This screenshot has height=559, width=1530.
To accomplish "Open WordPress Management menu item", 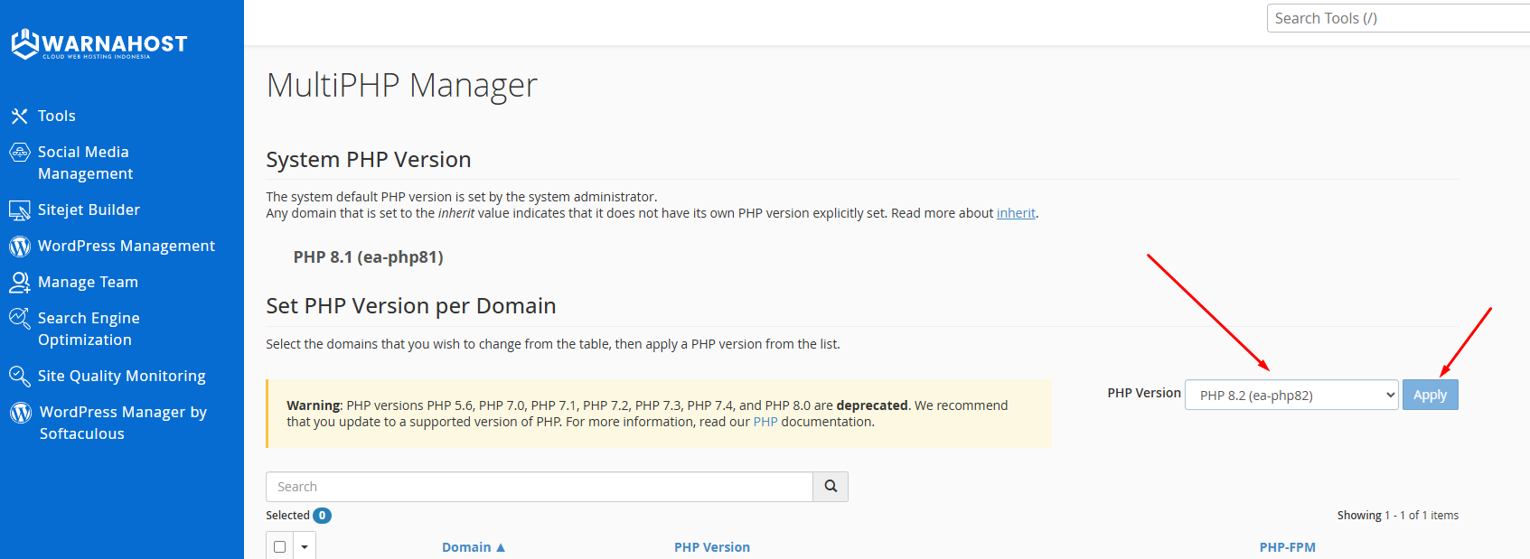I will click(x=126, y=246).
